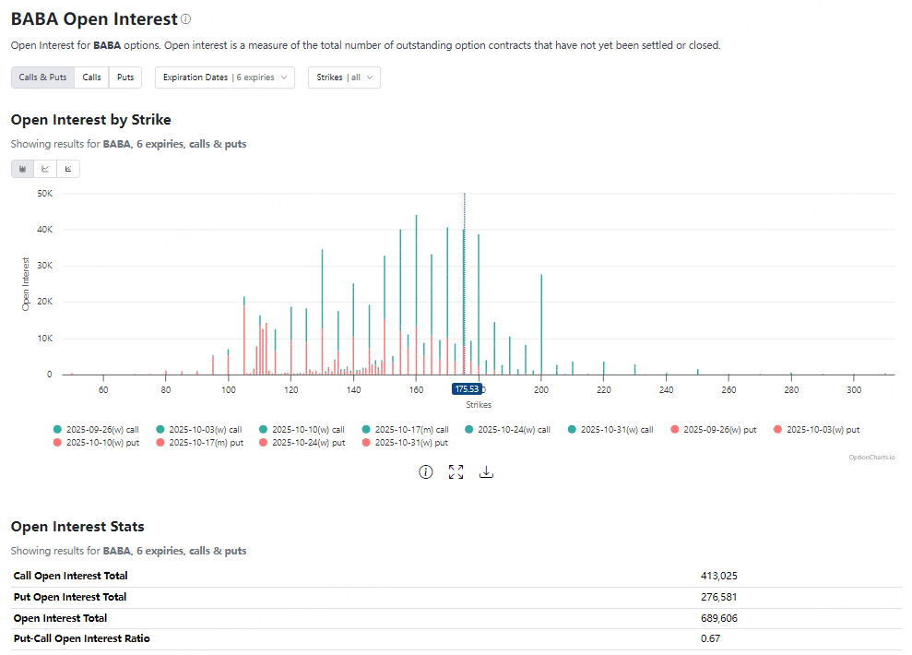The width and height of the screenshot is (912, 655).
Task: Toggle 2025-10-17(m) put legend series
Action: (x=199, y=443)
